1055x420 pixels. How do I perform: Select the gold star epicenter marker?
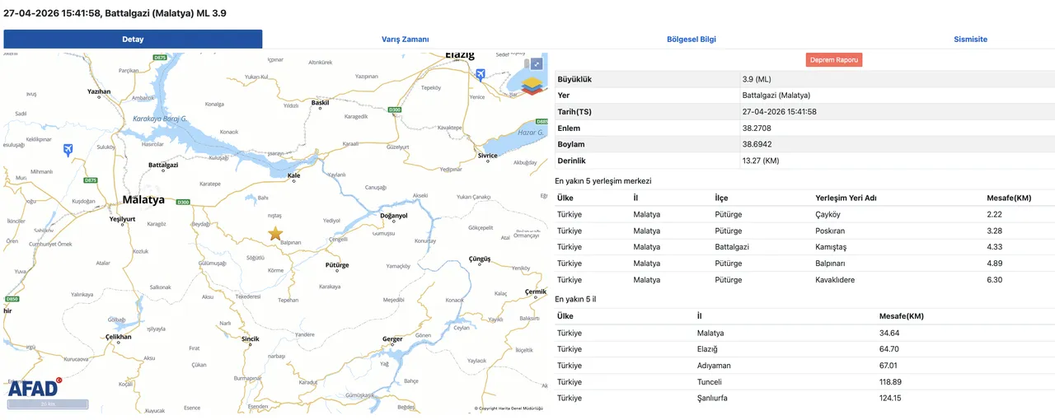[275, 234]
